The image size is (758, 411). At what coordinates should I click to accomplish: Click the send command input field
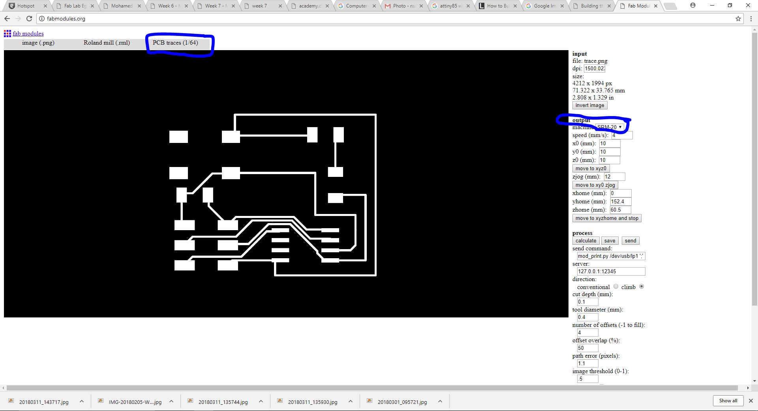tap(611, 256)
